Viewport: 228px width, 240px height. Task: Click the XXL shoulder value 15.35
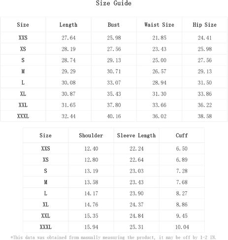(91, 216)
